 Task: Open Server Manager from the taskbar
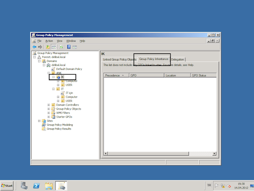click(x=24, y=185)
